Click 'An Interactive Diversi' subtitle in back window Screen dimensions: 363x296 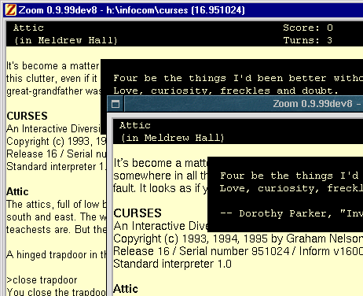(53, 128)
